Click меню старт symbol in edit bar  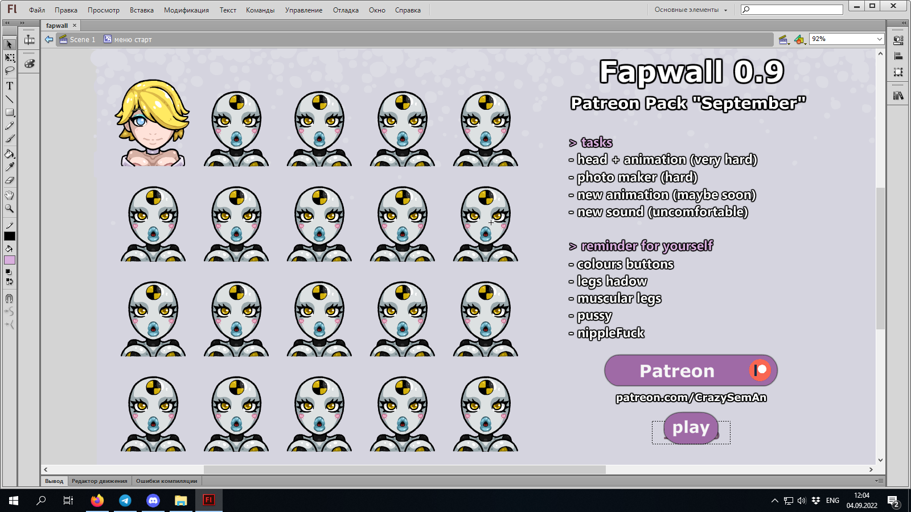[128, 39]
